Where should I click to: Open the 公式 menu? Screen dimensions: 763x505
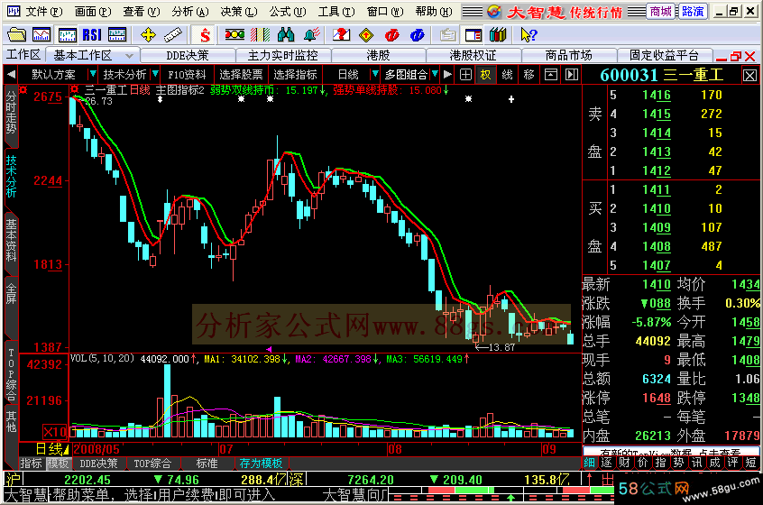point(288,11)
